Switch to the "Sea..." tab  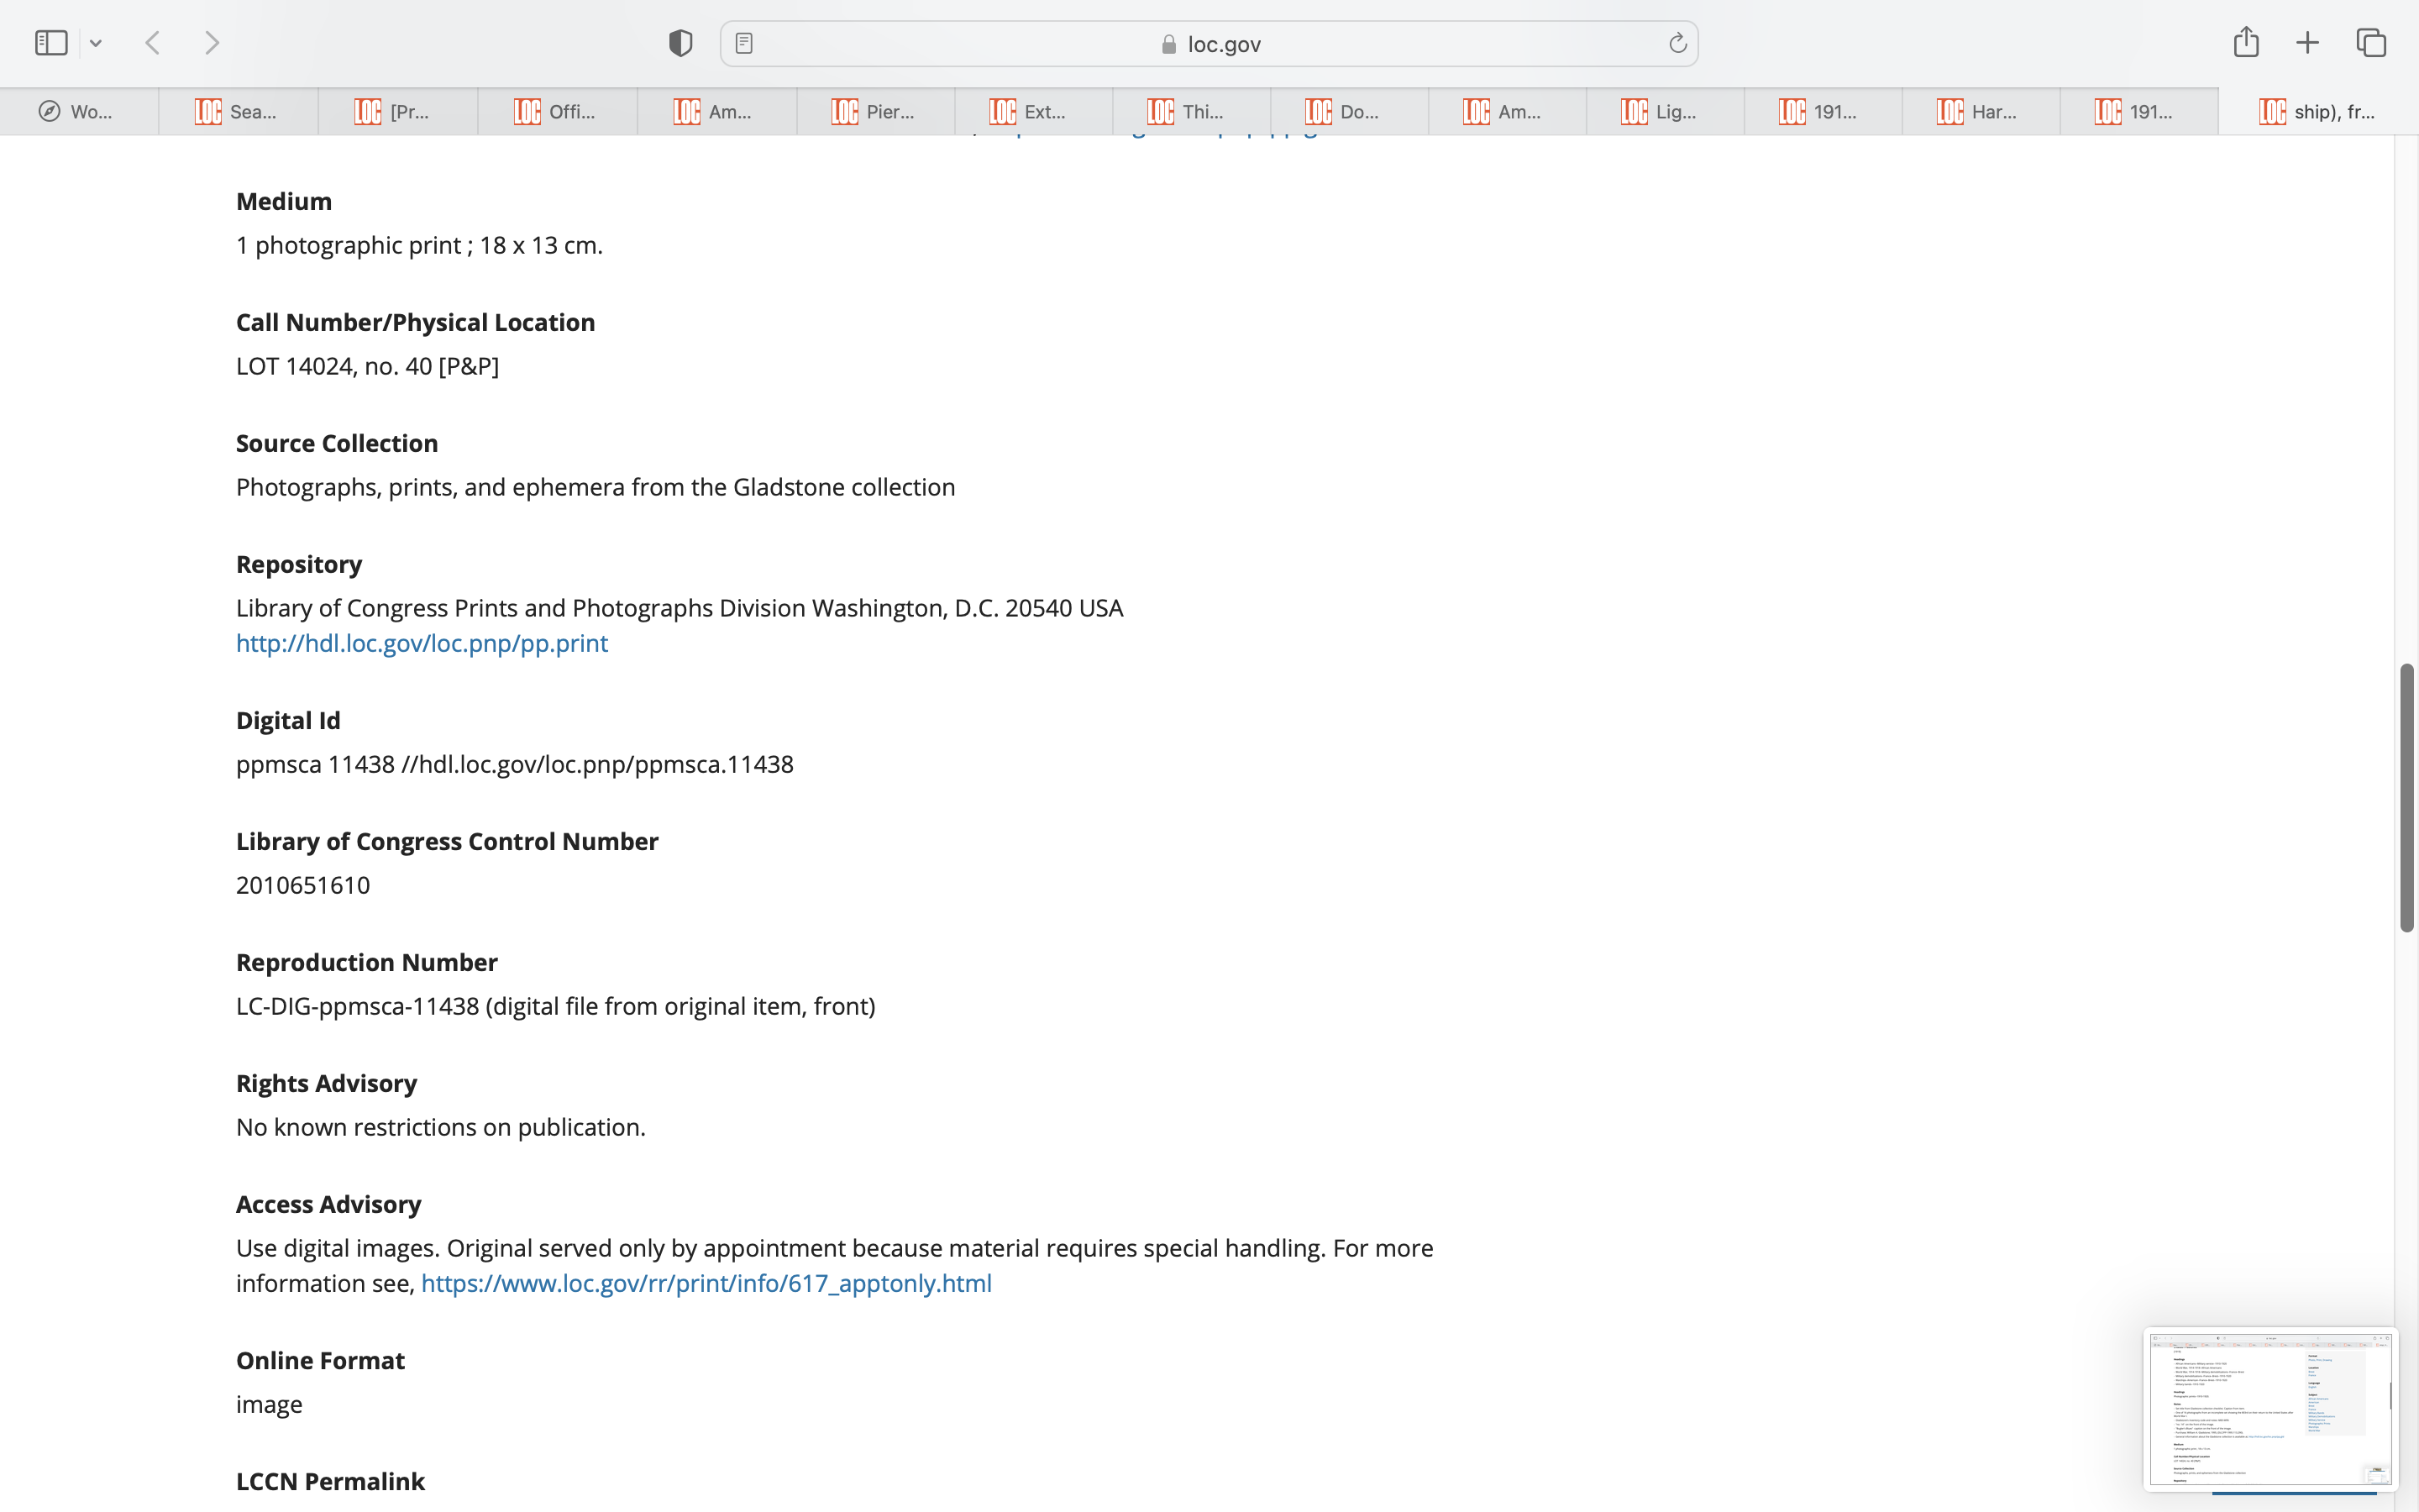[238, 112]
